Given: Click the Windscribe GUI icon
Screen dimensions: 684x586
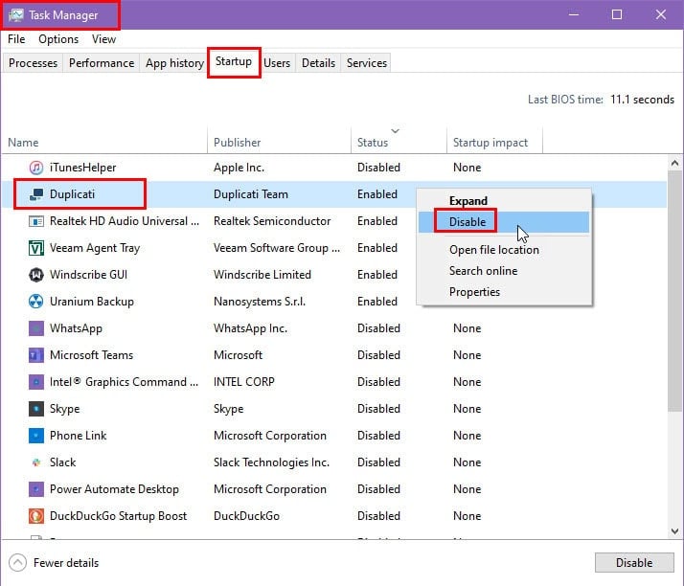Looking at the screenshot, I should tap(35, 275).
